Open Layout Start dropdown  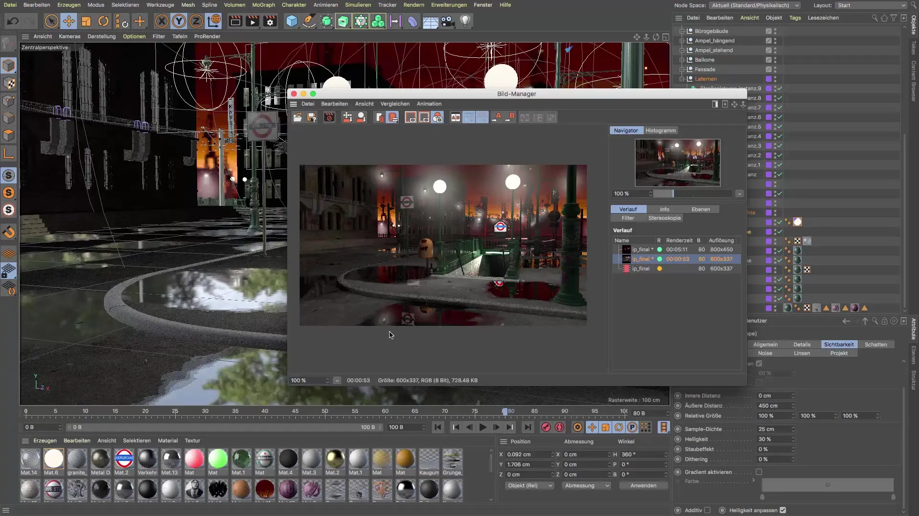click(x=871, y=5)
